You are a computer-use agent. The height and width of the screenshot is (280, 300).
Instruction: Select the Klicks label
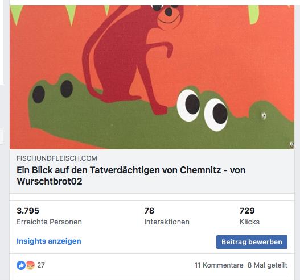tap(249, 222)
